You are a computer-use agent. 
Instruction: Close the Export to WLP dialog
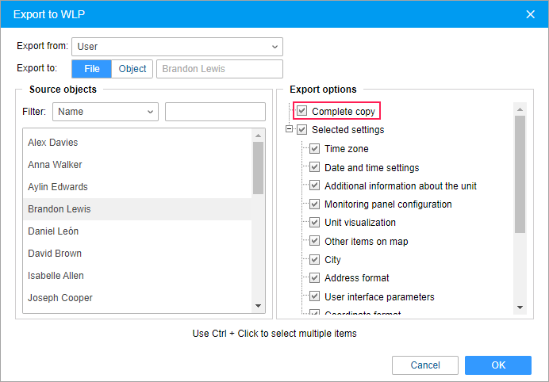[x=531, y=14]
